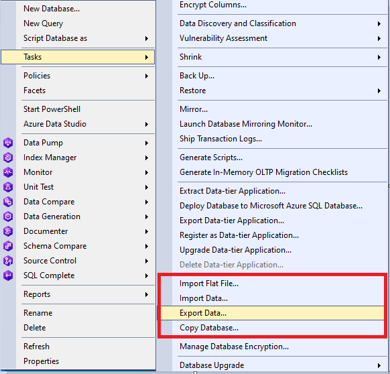Choose Rename from the menu
Viewport: 390px width, 374px height.
point(38,313)
